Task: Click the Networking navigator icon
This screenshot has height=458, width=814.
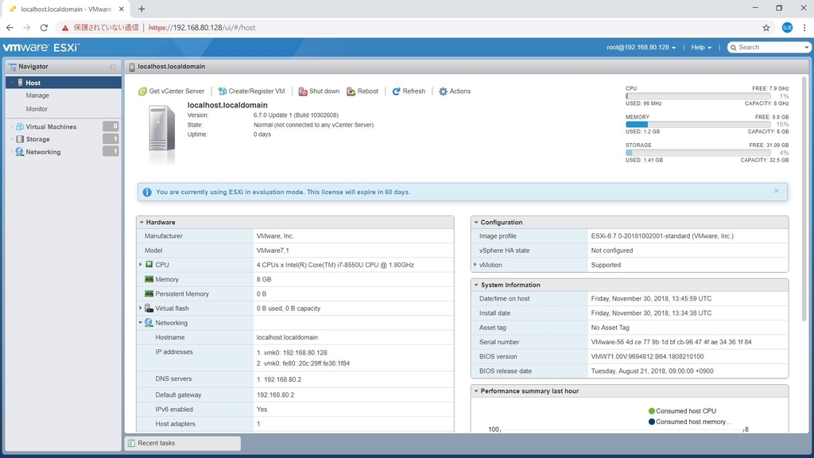Action: (20, 152)
